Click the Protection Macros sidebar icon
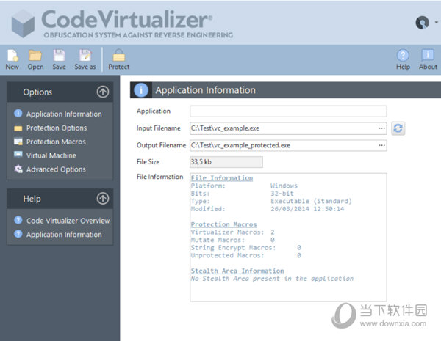Screen dimensions: 441x341 18,142
